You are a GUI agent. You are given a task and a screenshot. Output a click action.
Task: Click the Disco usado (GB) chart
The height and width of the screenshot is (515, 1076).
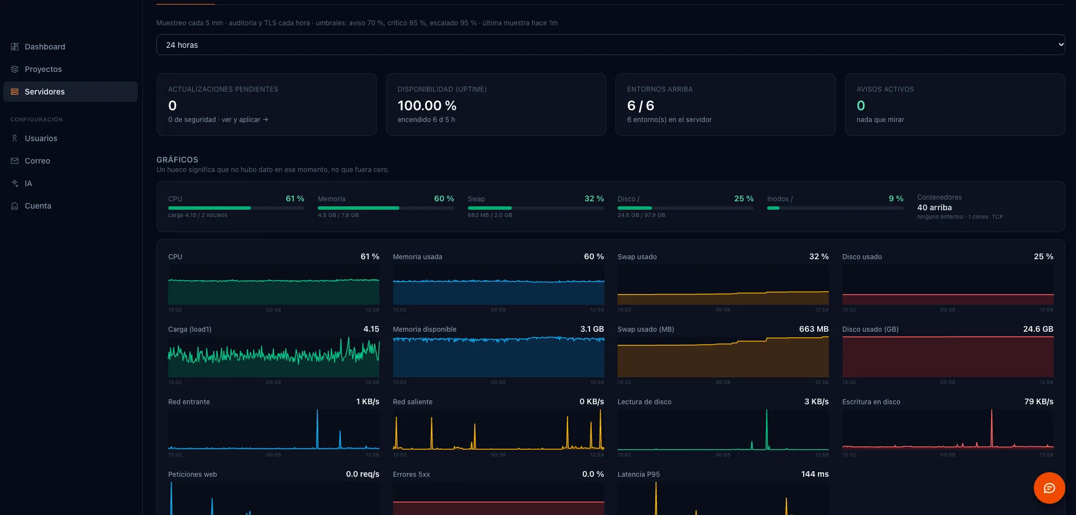(x=948, y=357)
